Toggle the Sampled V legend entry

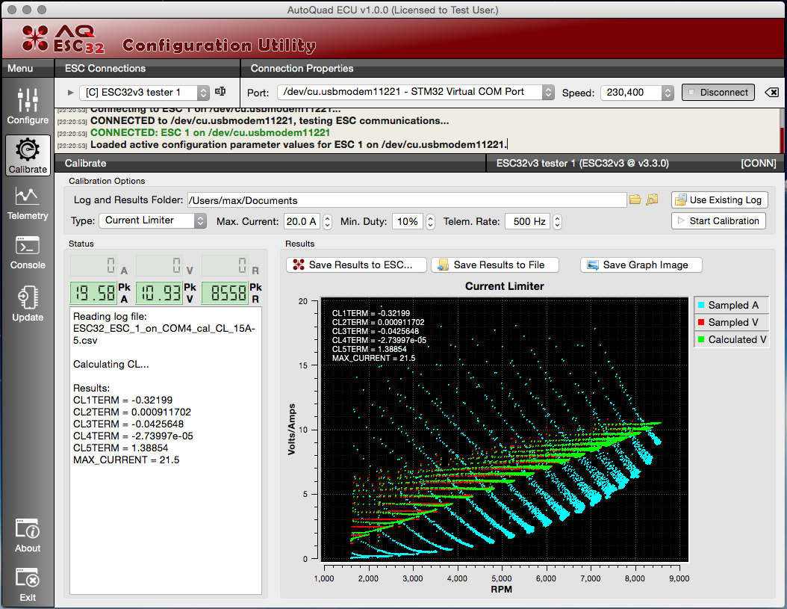731,322
